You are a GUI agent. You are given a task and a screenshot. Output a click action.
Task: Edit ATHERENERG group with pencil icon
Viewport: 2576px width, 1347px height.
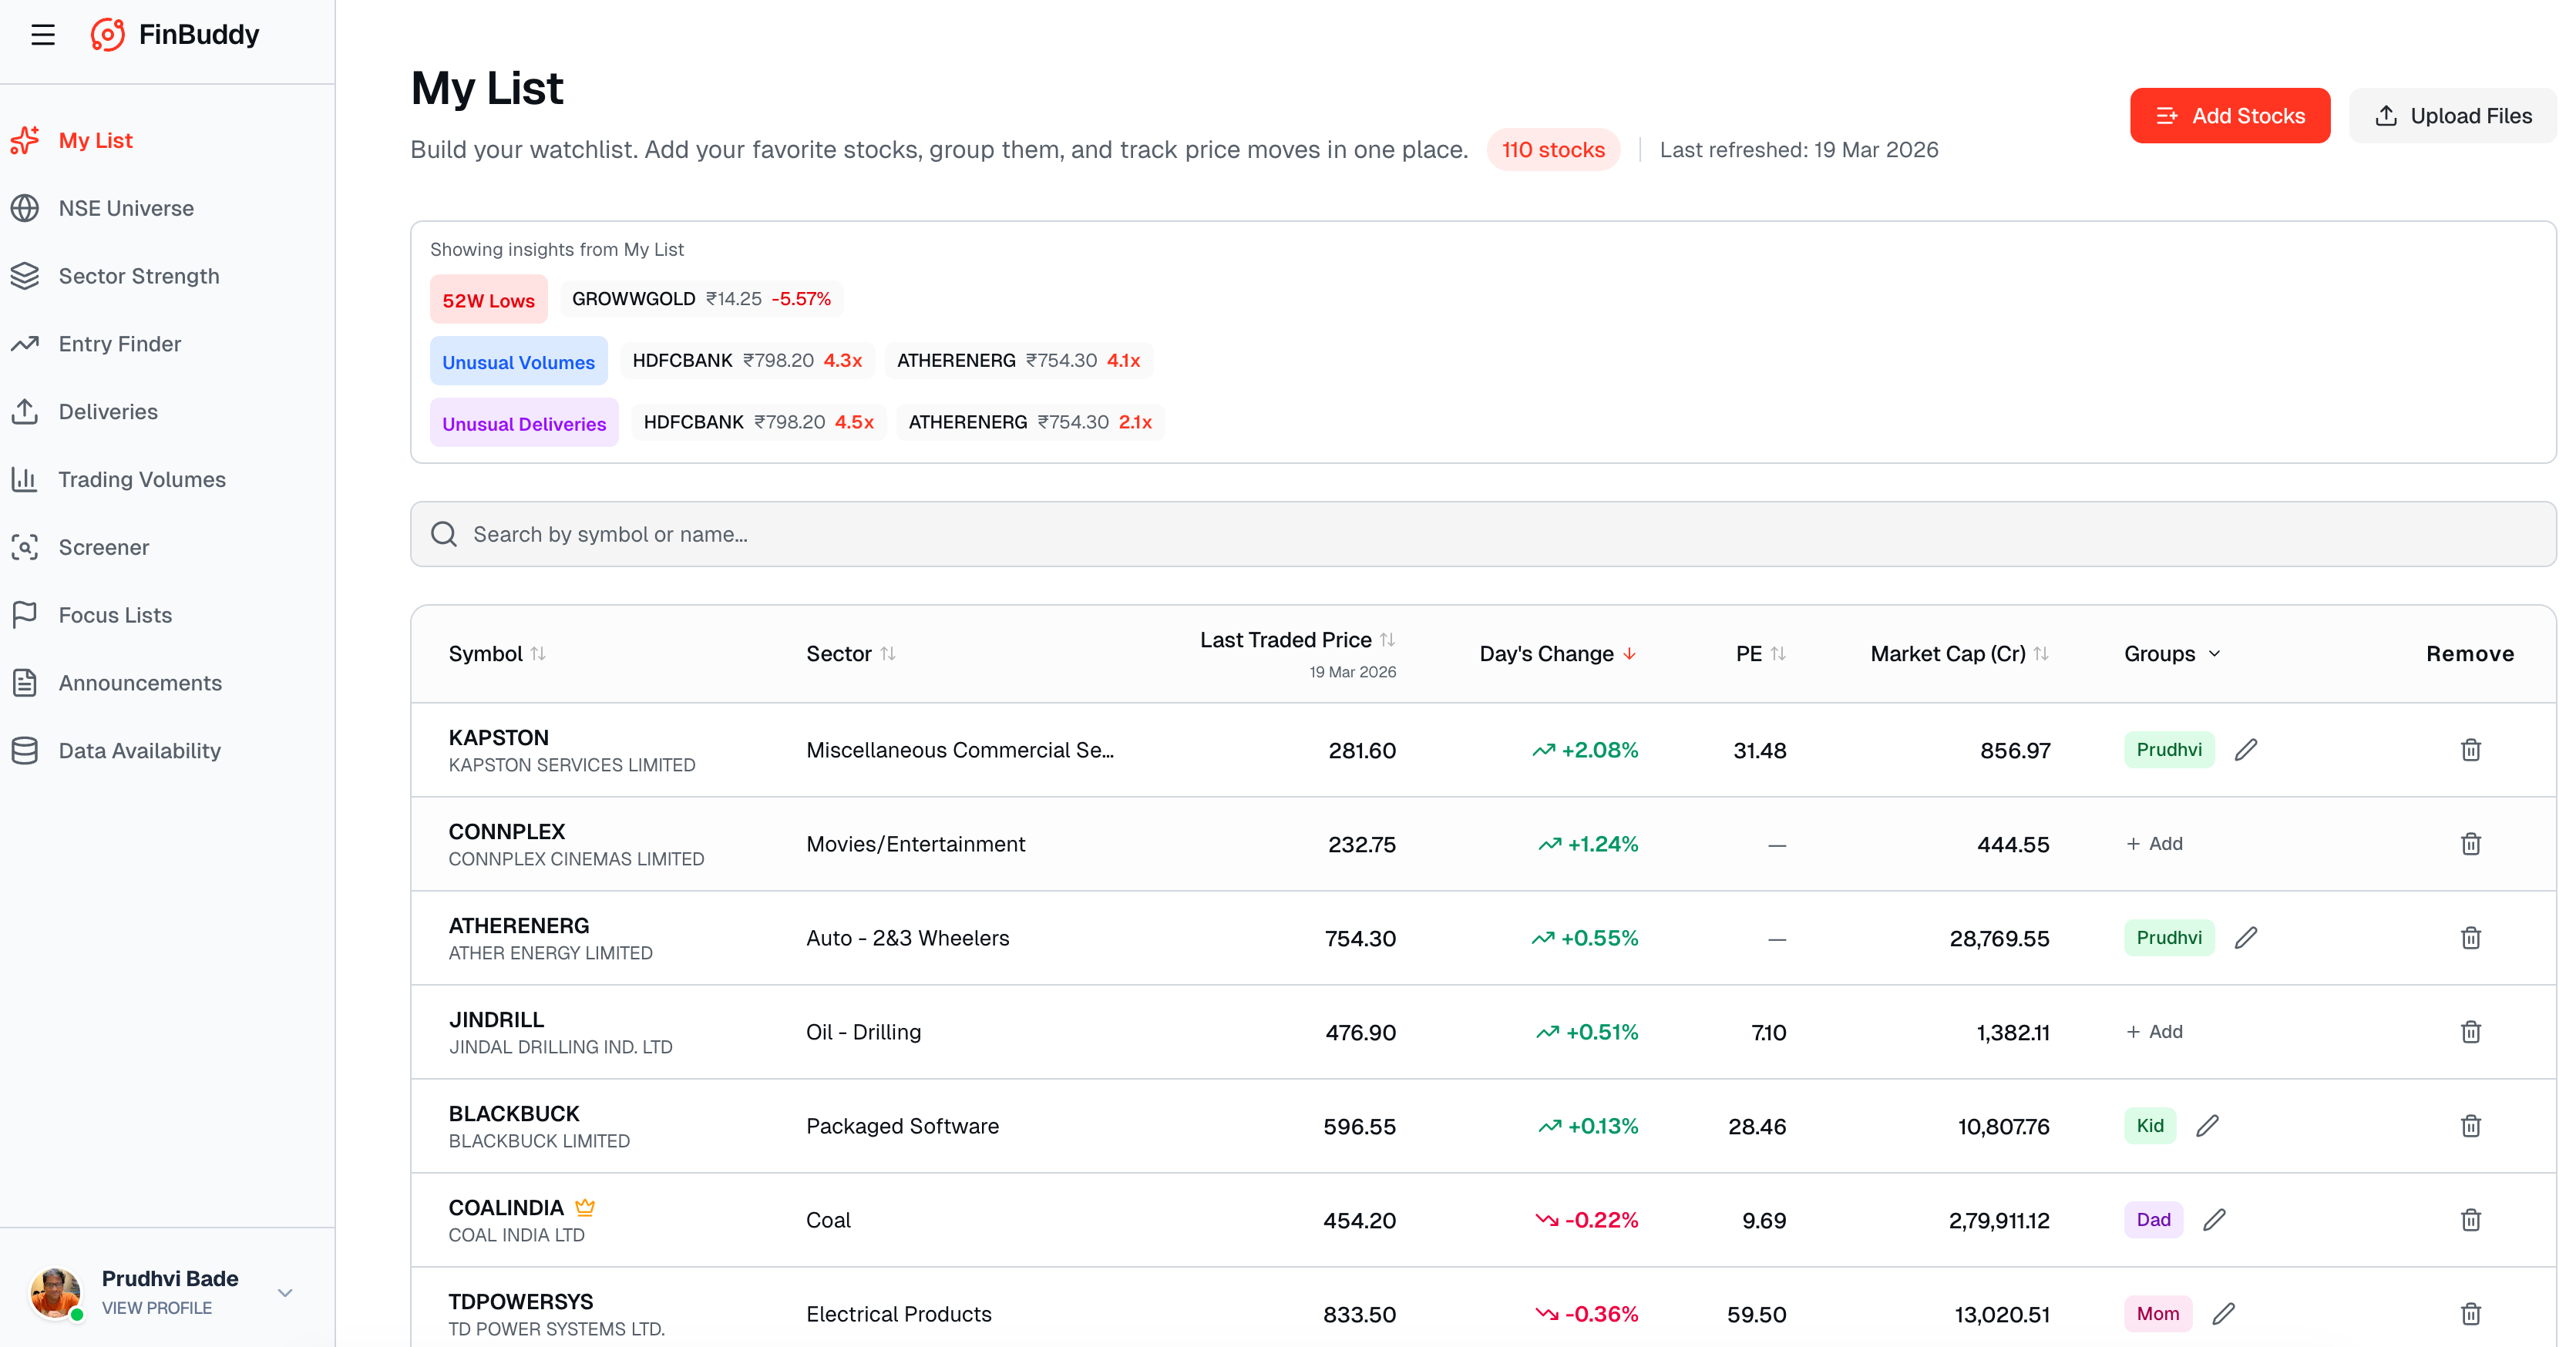point(2246,938)
